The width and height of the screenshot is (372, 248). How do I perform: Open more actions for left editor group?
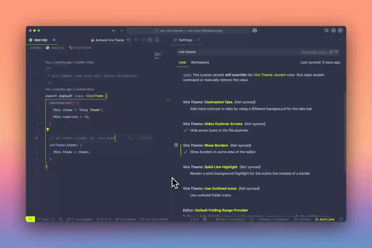164,40
